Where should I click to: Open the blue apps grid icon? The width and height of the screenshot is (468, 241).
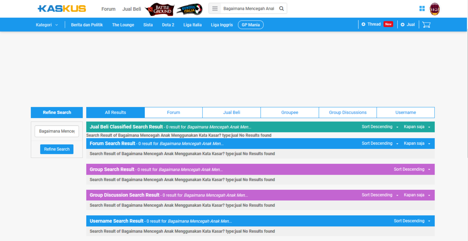tap(422, 8)
